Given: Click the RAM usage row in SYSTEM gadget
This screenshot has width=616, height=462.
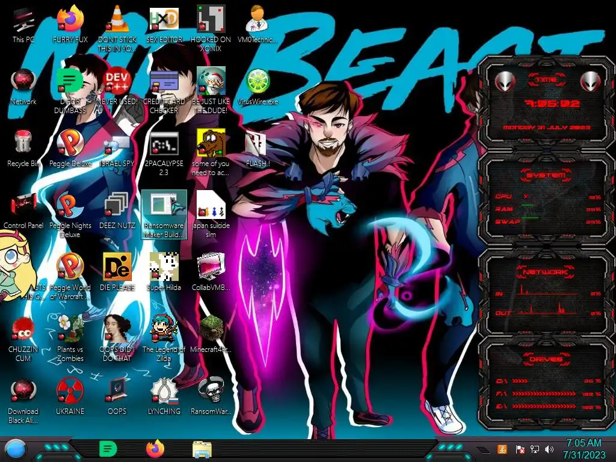Looking at the screenshot, I should (548, 209).
